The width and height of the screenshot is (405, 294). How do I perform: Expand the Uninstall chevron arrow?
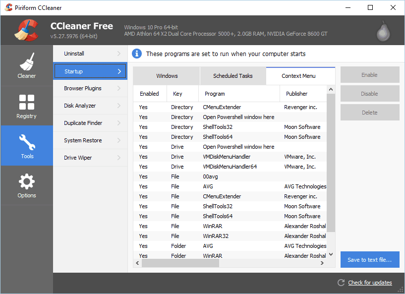click(119, 54)
